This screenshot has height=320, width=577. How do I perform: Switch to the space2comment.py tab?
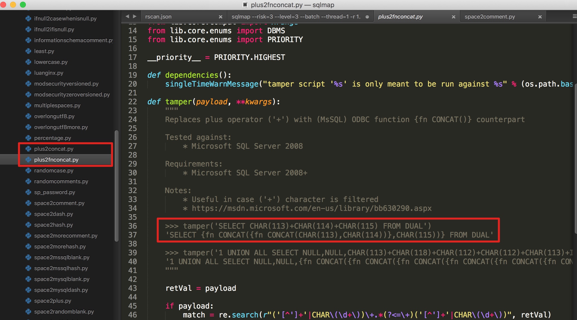(x=503, y=17)
